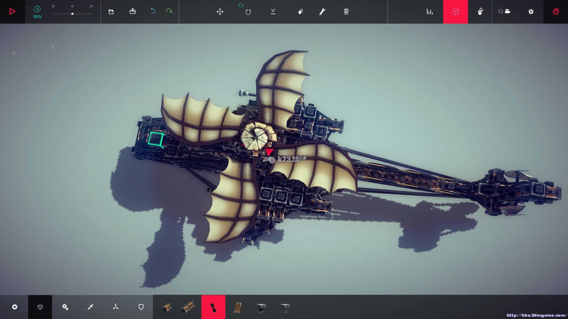
Task: Open the wrench key mapper tool
Action: tap(322, 12)
